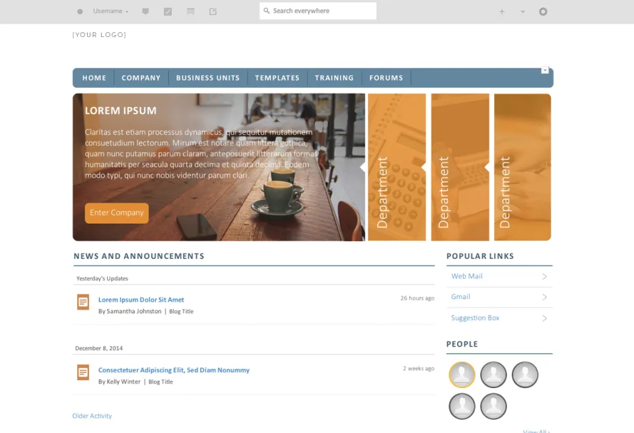The height and width of the screenshot is (433, 634).
Task: Open Consectetuer Adipiscing Elit post
Action: pyautogui.click(x=174, y=370)
